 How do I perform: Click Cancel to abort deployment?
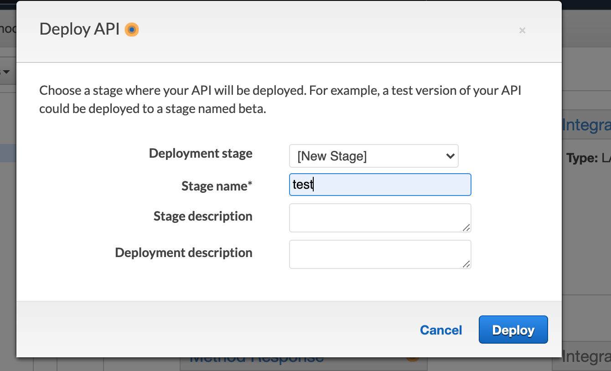click(x=440, y=330)
